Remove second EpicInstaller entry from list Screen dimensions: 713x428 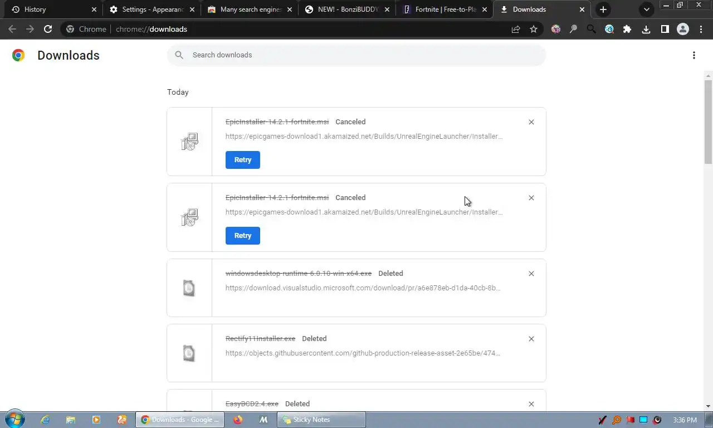531,198
